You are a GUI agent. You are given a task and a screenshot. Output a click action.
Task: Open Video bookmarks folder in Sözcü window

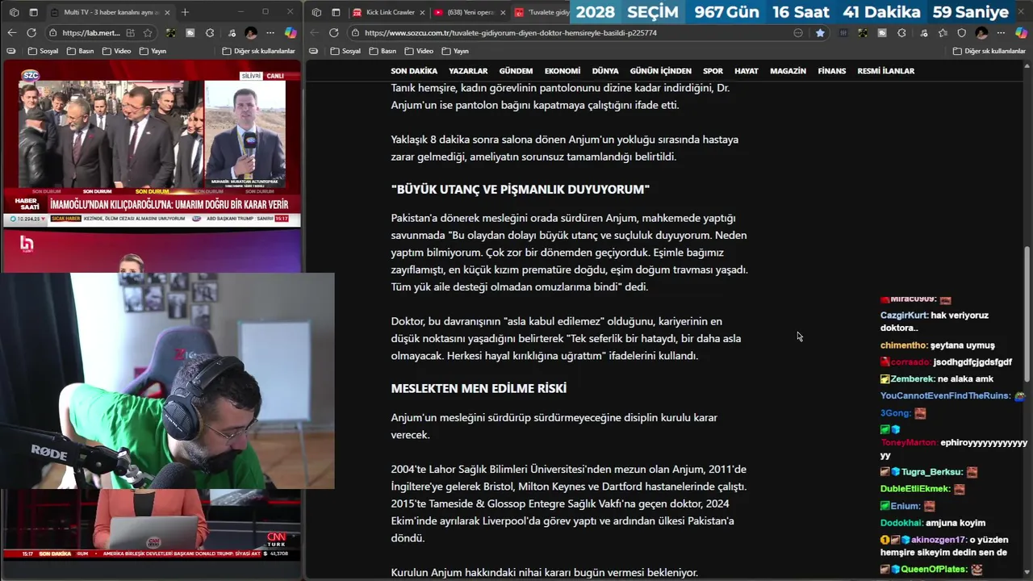(x=419, y=51)
